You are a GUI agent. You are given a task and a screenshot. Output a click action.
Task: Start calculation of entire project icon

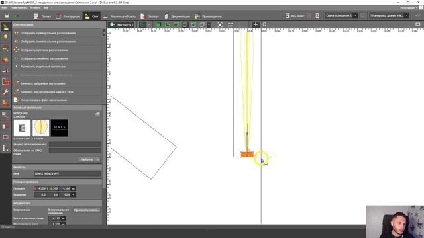pos(287,16)
